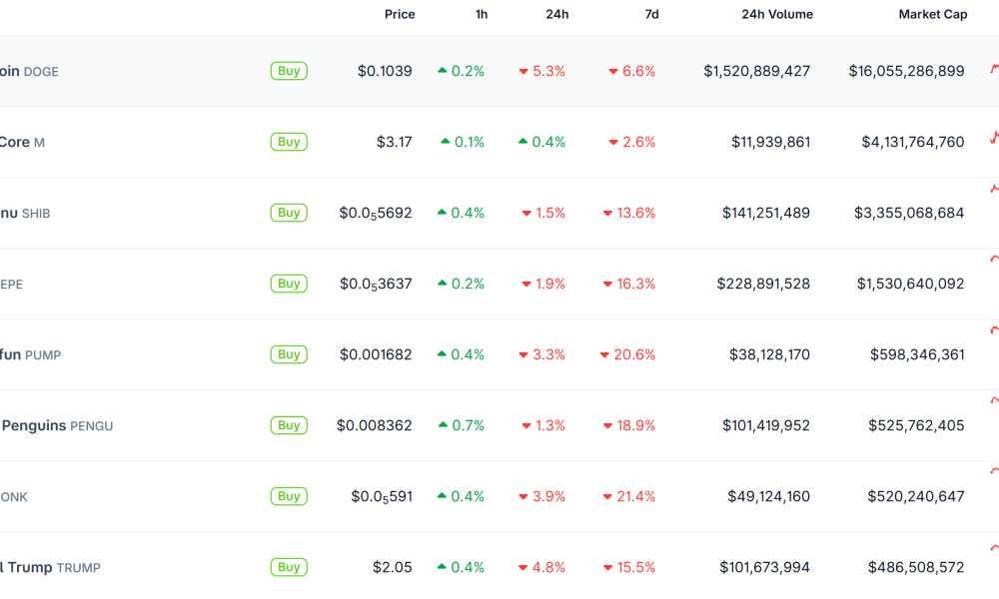The image size is (999, 599).
Task: Click DOGE 7d change 6.6%
Action: click(632, 71)
